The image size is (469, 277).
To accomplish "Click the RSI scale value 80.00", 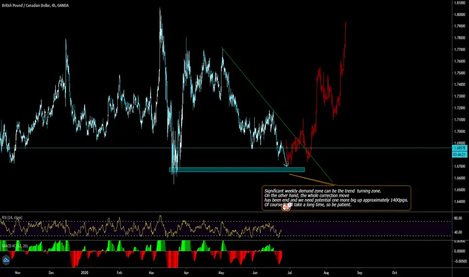I will 458,218.
